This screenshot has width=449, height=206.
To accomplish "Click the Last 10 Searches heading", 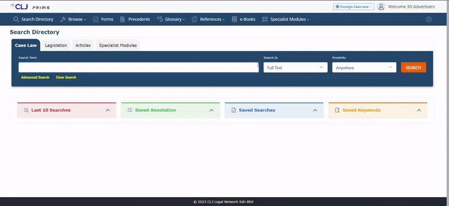I will (x=51, y=110).
